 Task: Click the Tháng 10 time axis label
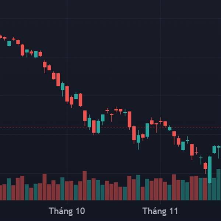[x=67, y=211]
